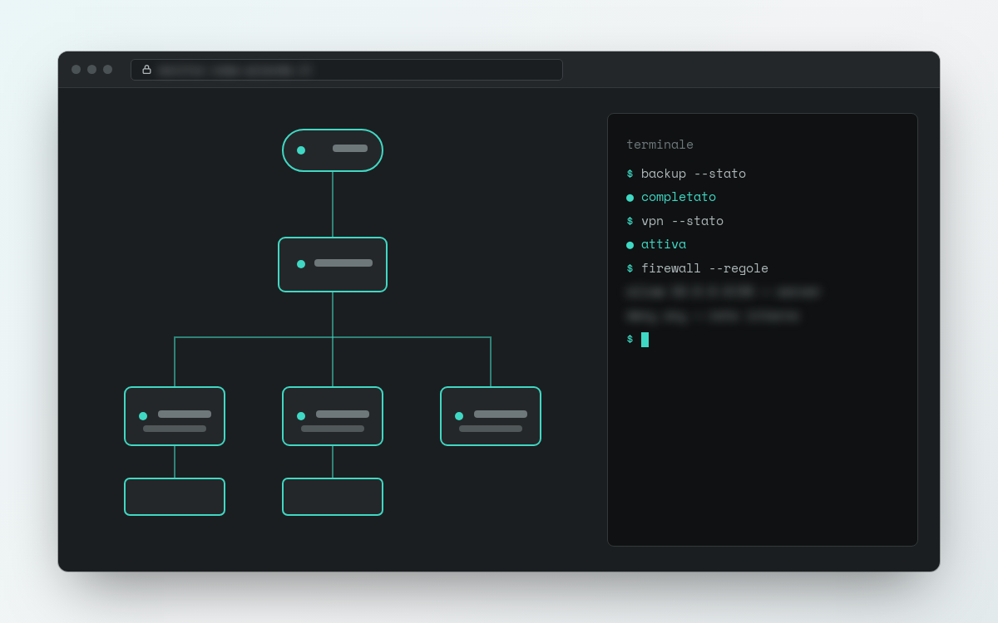
Task: Click the blinking cursor block at the terminal prompt
Action: [x=645, y=340]
